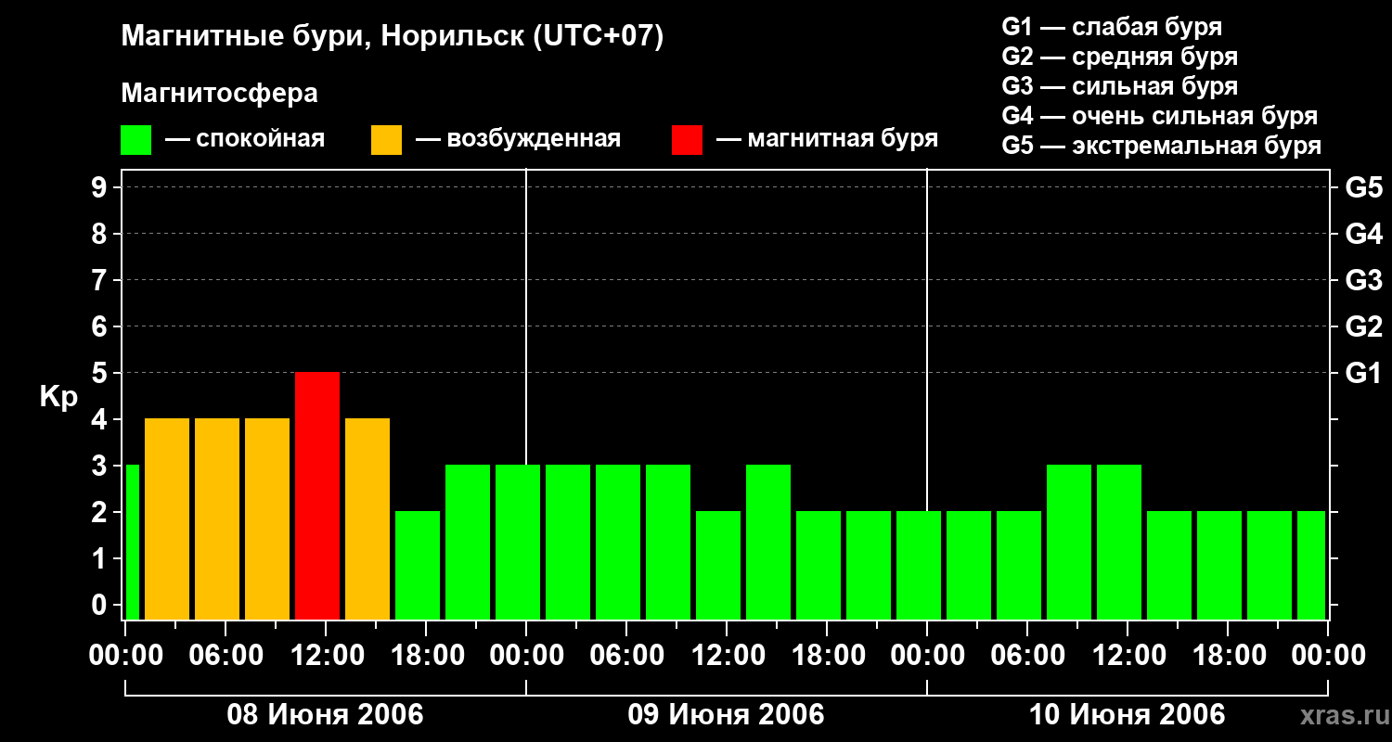Click the 'Магнитосфера' heading
The image size is (1392, 742).
[220, 94]
